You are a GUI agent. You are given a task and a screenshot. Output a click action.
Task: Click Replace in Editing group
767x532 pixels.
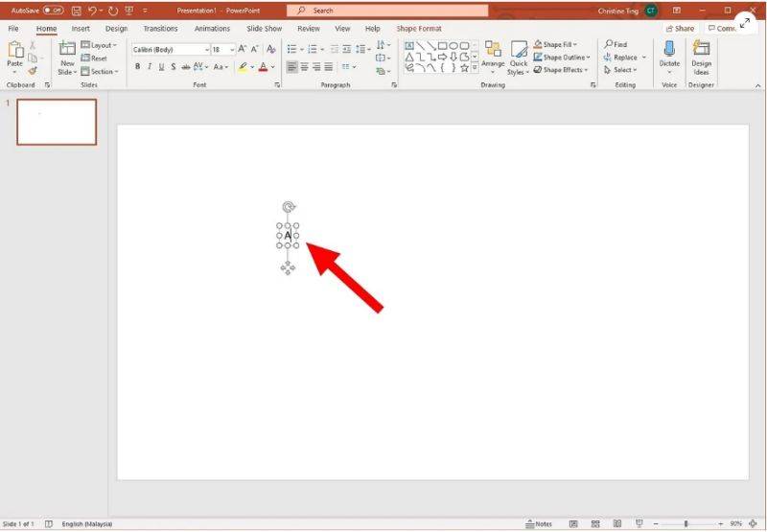625,58
